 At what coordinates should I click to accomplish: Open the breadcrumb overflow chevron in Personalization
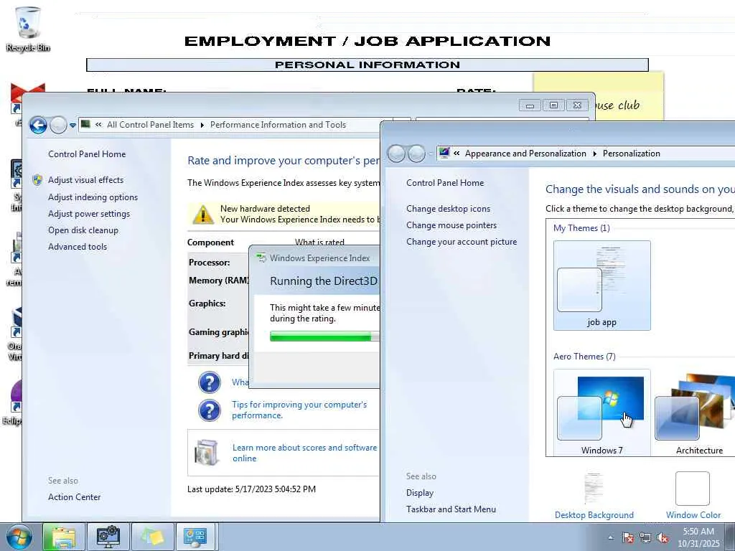pyautogui.click(x=457, y=154)
